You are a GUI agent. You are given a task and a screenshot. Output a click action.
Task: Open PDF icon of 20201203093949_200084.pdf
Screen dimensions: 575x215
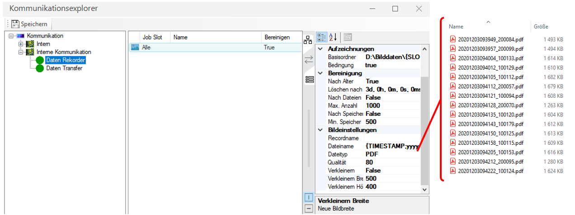click(452, 39)
